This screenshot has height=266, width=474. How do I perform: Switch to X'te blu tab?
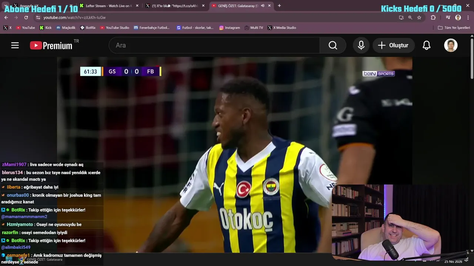(x=174, y=6)
